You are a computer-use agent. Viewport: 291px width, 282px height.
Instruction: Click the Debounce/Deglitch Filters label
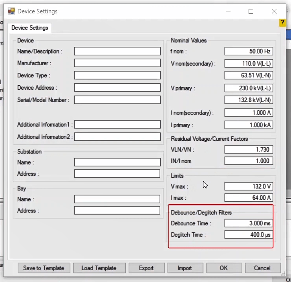[201, 212]
